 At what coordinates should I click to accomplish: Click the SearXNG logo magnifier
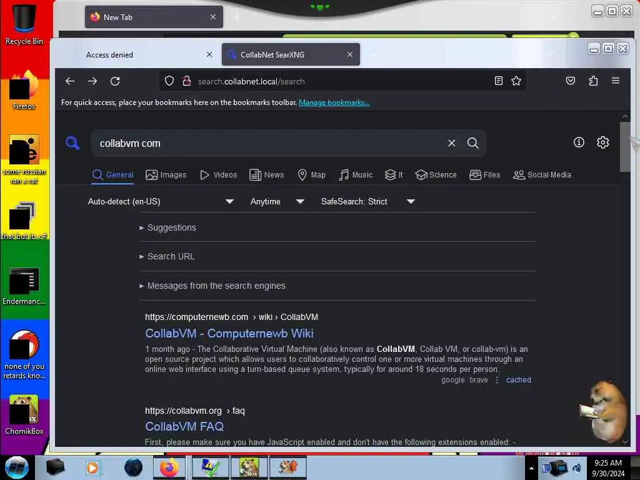(x=72, y=143)
